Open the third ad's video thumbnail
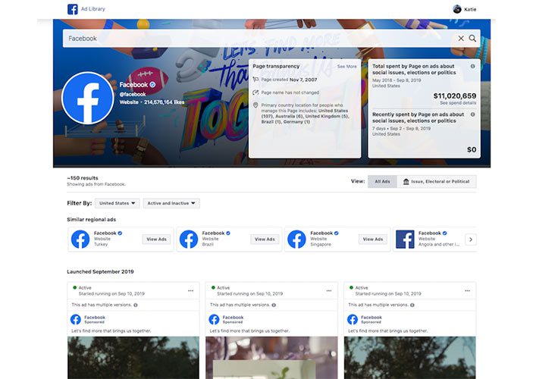Image resolution: width=533 pixels, height=379 pixels. 410,358
